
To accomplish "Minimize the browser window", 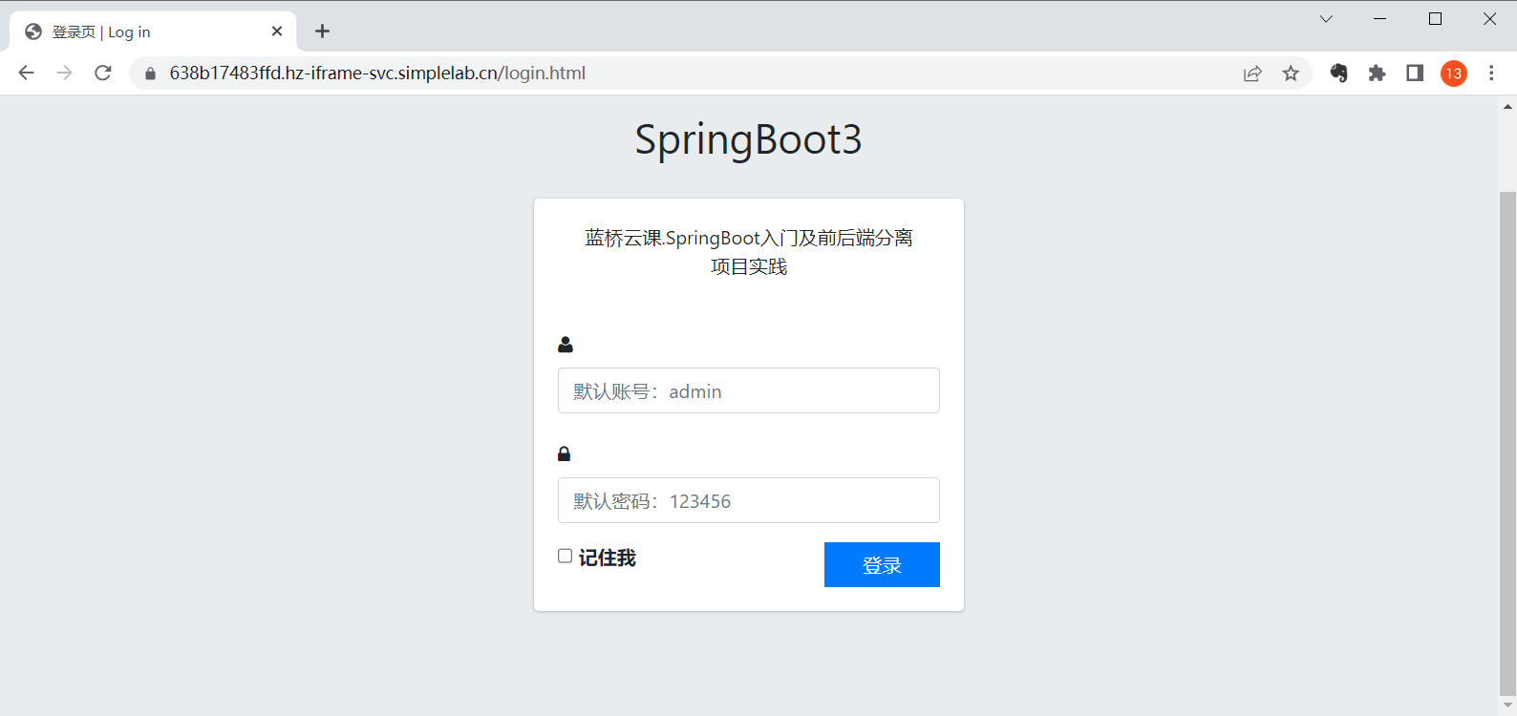I will pos(1379,19).
